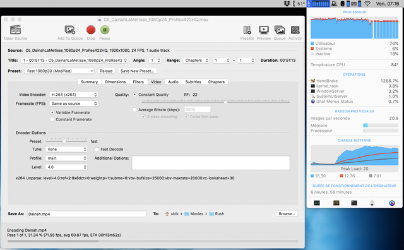This screenshot has width=404, height=250.
Task: Open the Tune dropdown
Action: click(66, 149)
